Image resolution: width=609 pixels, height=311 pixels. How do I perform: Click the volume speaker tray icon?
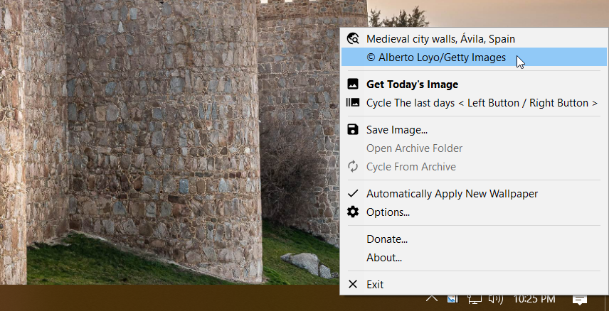[x=496, y=299]
